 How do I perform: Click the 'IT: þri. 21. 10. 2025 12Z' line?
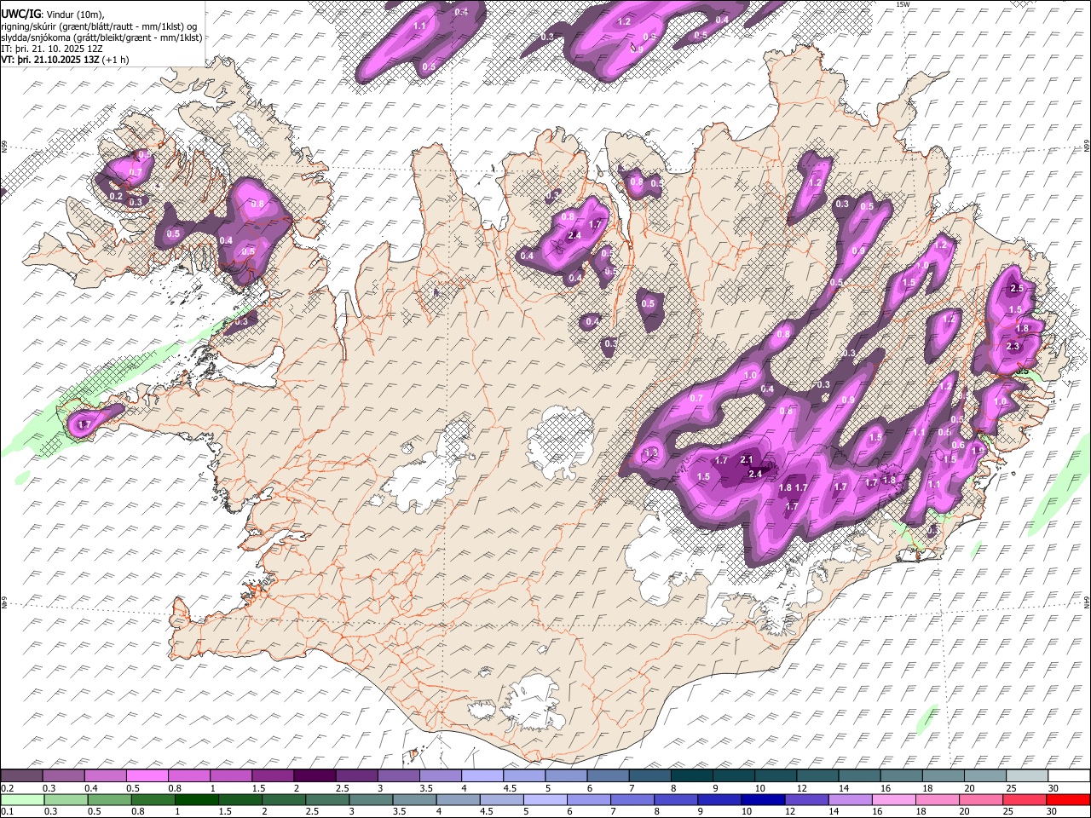[x=53, y=49]
